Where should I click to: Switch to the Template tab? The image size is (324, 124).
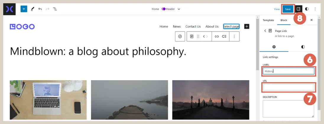pyautogui.click(x=268, y=20)
